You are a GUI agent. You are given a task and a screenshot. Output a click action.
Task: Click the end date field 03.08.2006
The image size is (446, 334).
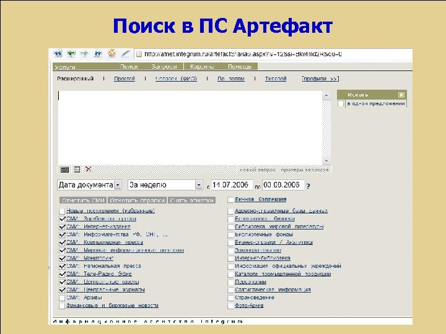pos(283,185)
